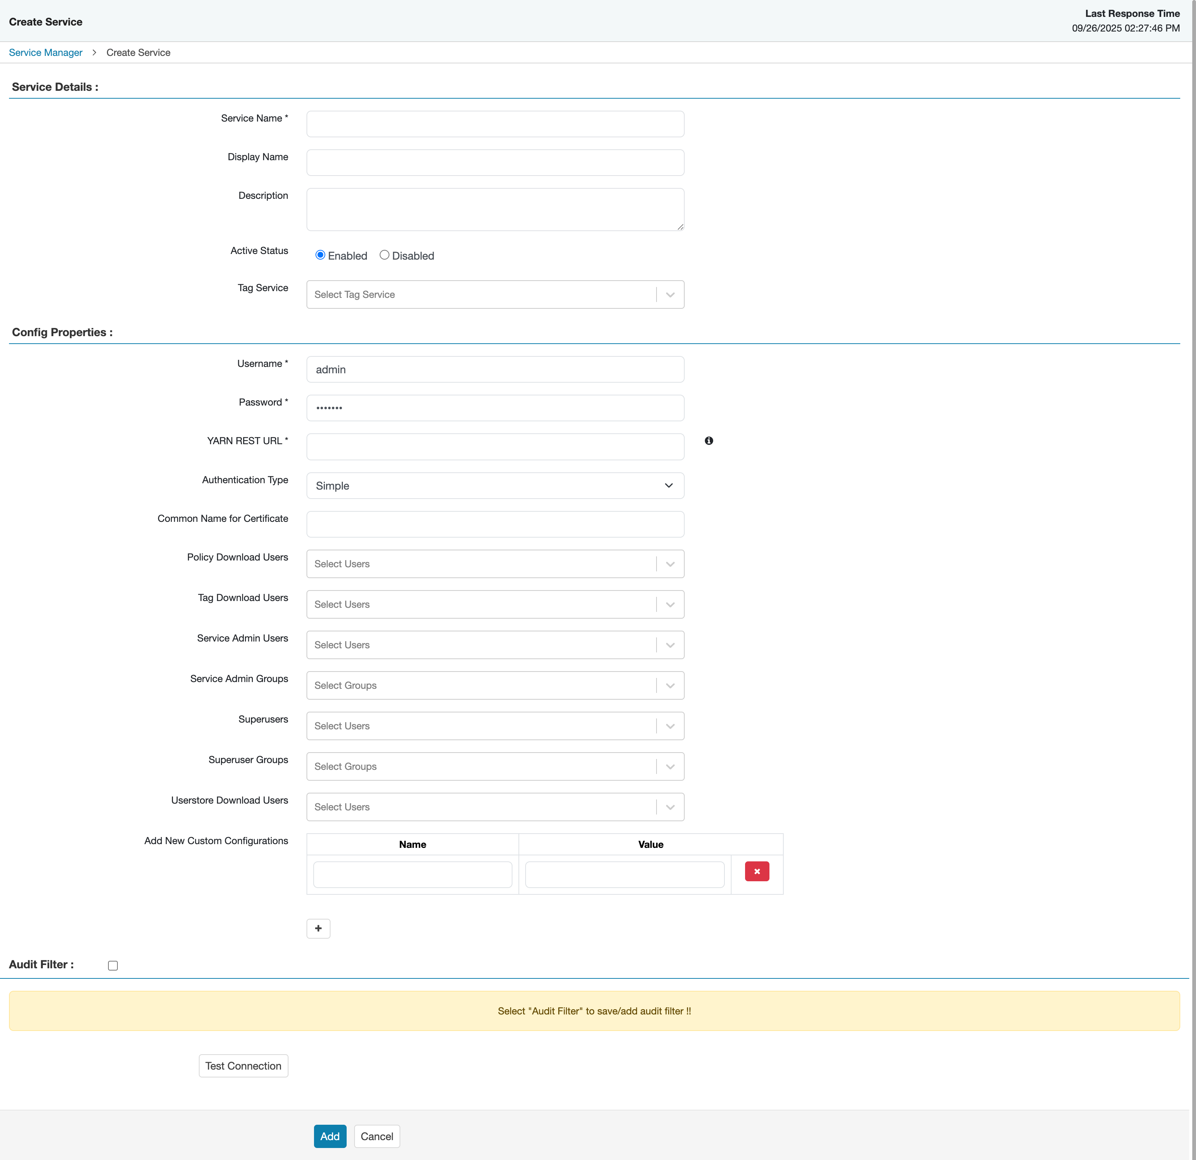
Task: Open the Superuser Groups selector
Action: [x=669, y=766]
